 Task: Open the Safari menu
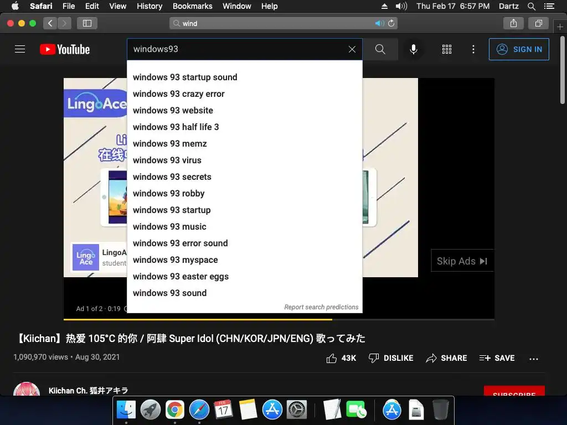[41, 6]
